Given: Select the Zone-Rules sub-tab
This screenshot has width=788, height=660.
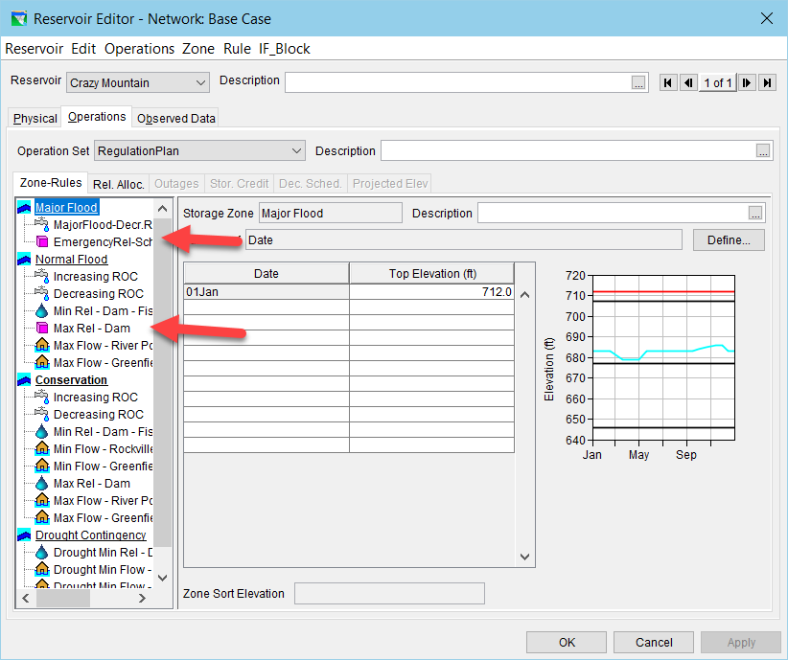Looking at the screenshot, I should pyautogui.click(x=51, y=183).
